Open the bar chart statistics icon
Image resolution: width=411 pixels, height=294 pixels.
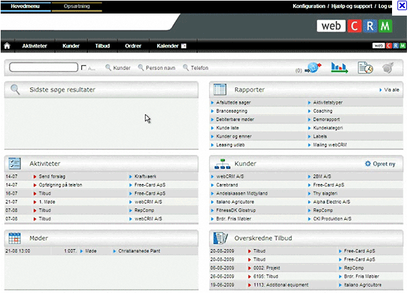(339, 68)
